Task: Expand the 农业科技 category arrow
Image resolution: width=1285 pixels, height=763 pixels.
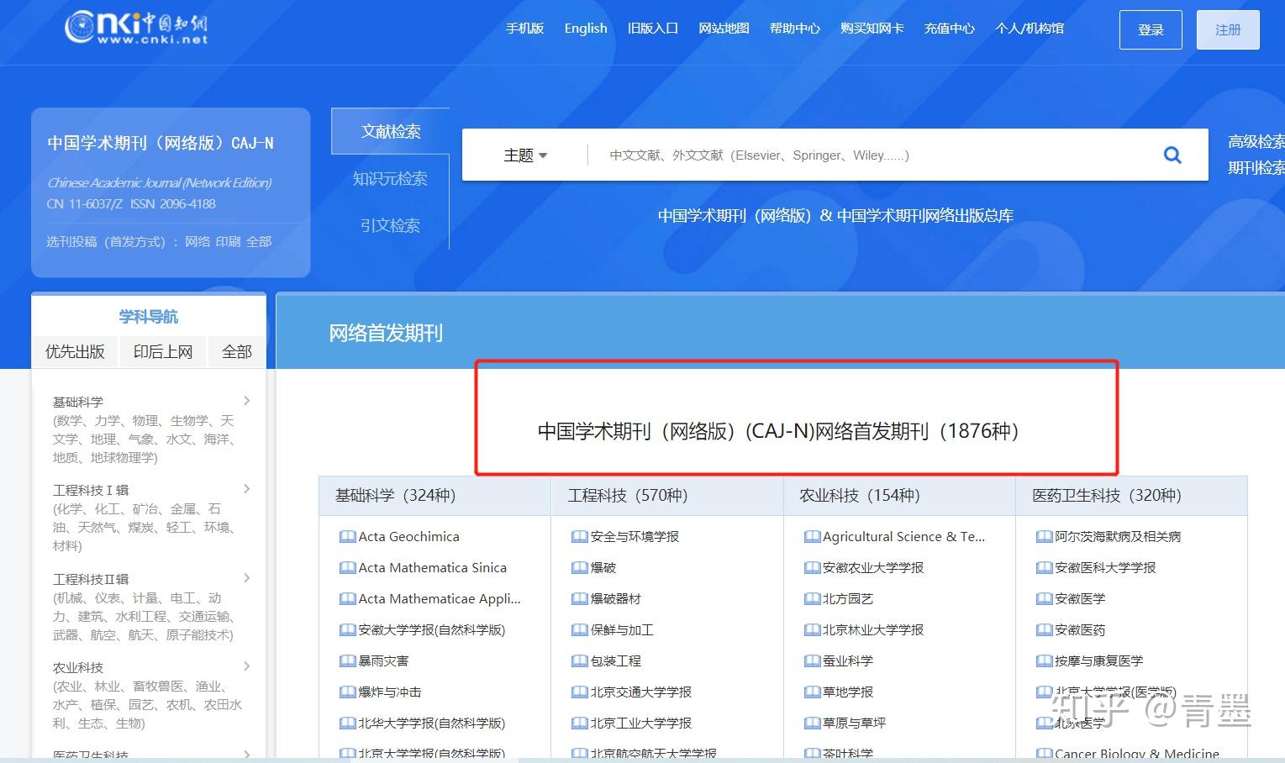Action: point(246,666)
